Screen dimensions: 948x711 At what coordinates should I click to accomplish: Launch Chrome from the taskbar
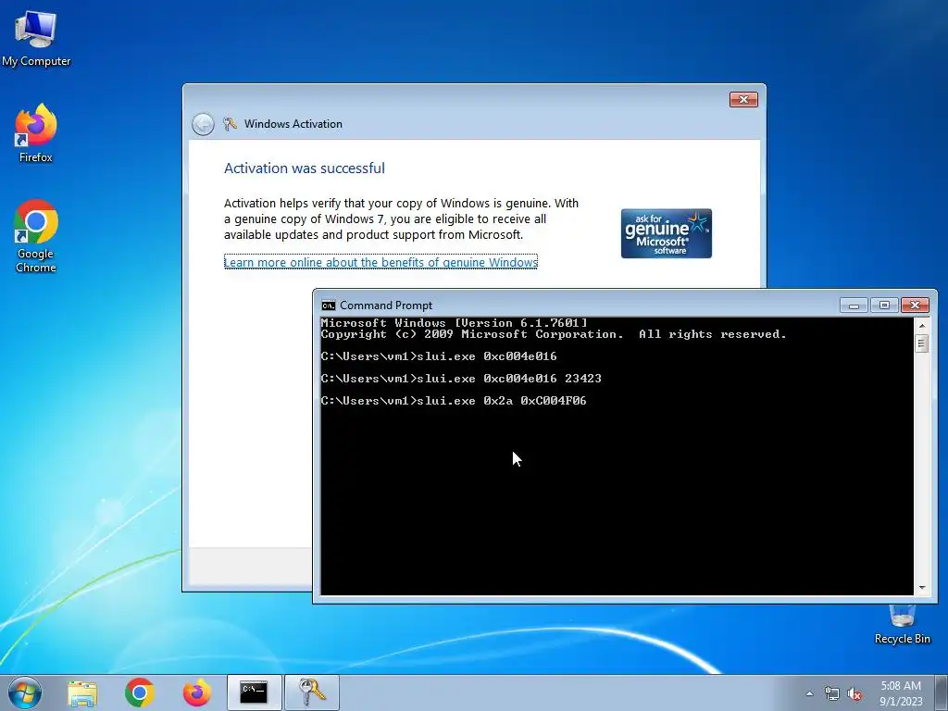140,692
